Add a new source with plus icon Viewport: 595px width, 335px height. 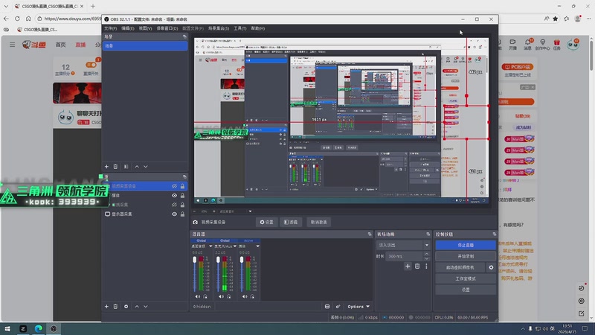click(x=106, y=307)
